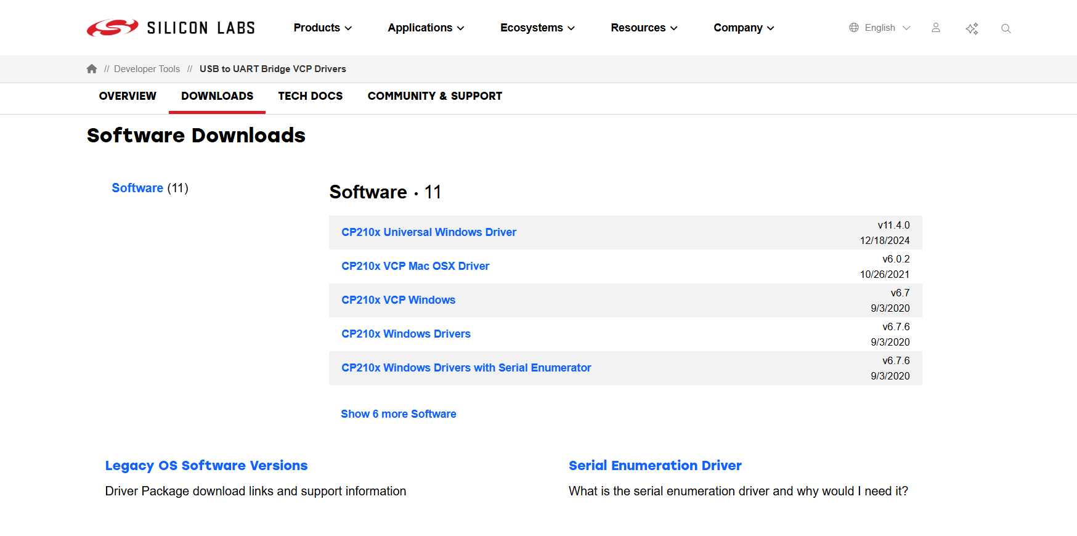The width and height of the screenshot is (1077, 536).
Task: Click 'What is the serial enumeration driver' text
Action: (x=738, y=491)
